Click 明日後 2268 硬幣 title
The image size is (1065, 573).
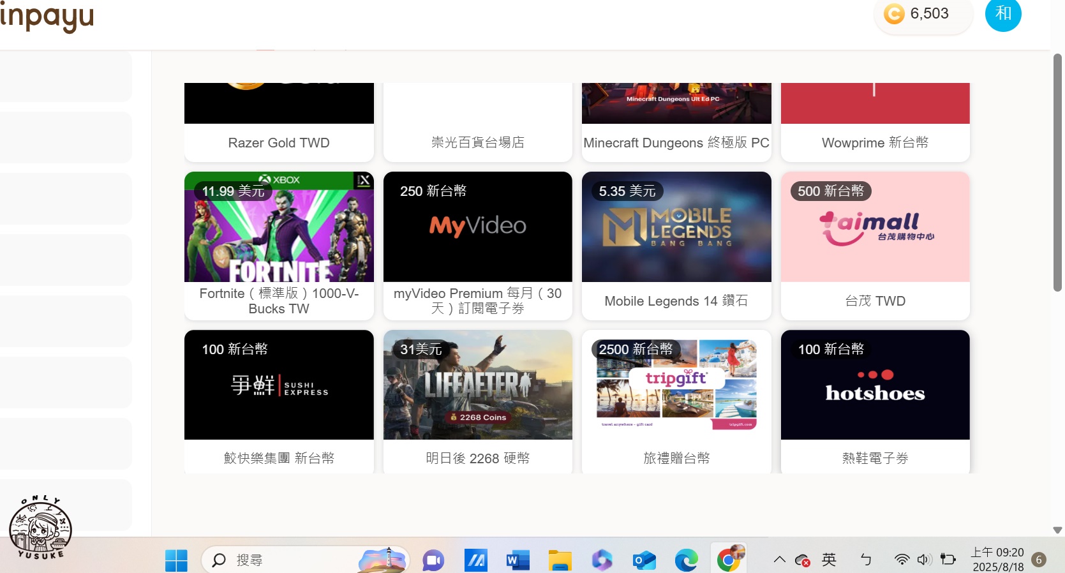tap(478, 458)
